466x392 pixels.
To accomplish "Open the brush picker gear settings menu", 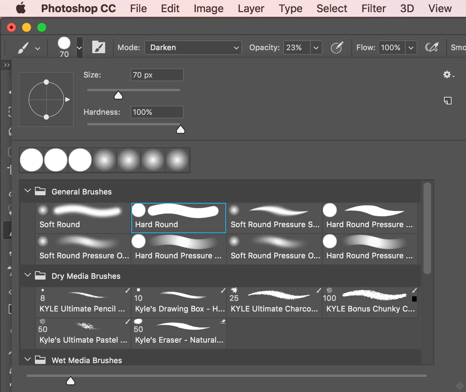I will click(449, 75).
